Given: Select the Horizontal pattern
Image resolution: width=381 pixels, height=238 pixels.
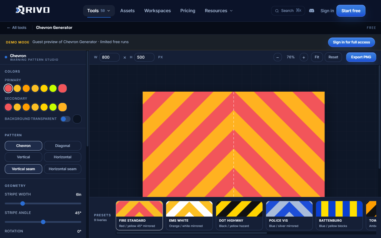Looking at the screenshot, I should point(63,157).
